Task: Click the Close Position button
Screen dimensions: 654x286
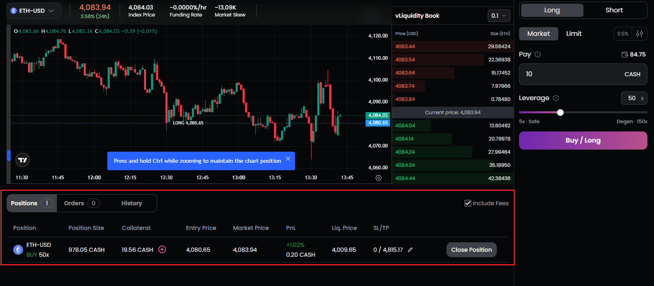Action: [x=471, y=250]
